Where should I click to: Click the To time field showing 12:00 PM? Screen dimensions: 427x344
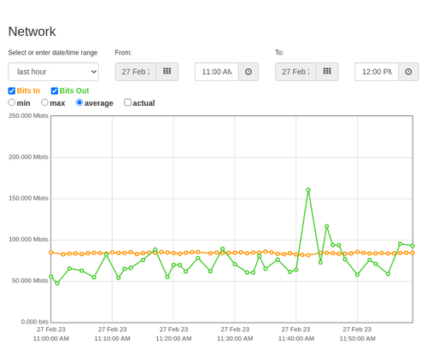point(377,72)
